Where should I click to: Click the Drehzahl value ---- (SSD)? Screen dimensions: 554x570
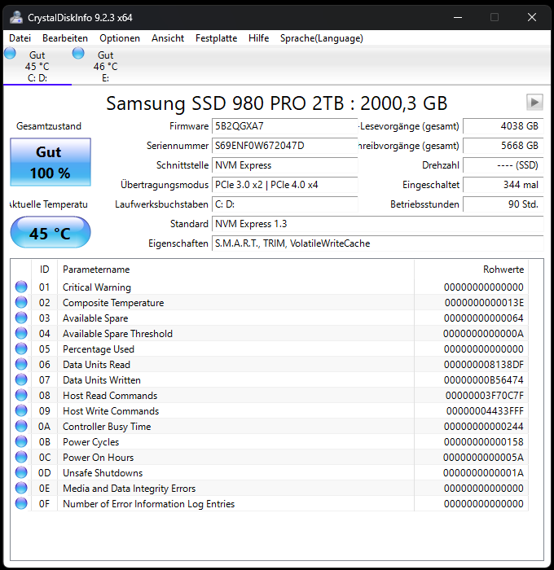[x=503, y=165]
